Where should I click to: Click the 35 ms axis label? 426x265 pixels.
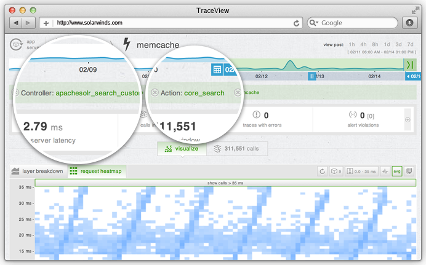coord(25,187)
